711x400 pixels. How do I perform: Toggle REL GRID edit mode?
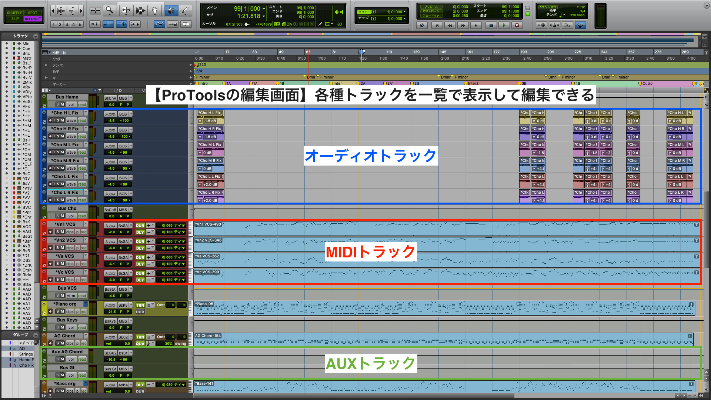(33, 19)
